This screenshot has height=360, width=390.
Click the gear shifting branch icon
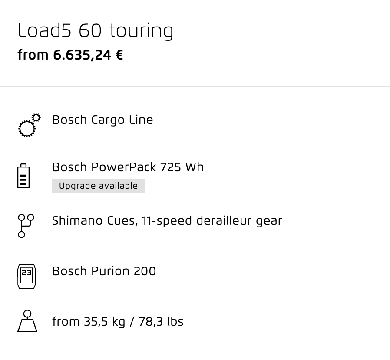[x=26, y=226]
